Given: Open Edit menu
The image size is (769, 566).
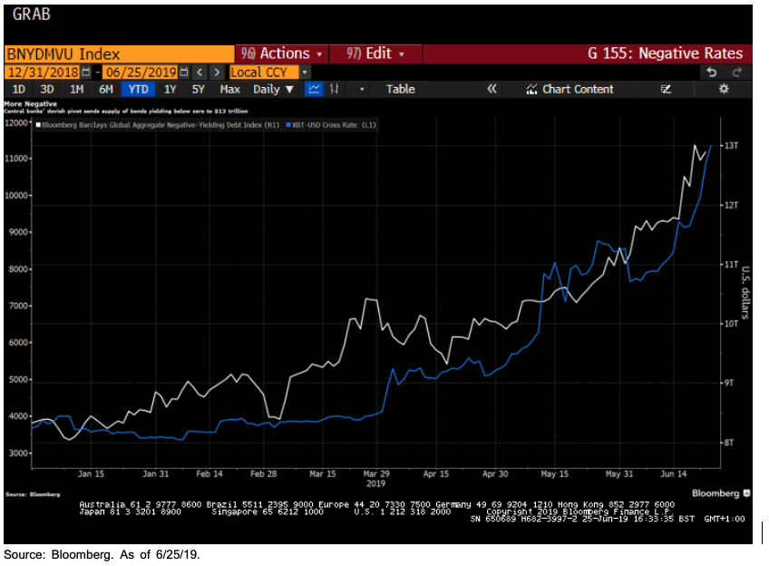Looking at the screenshot, I should 375,54.
